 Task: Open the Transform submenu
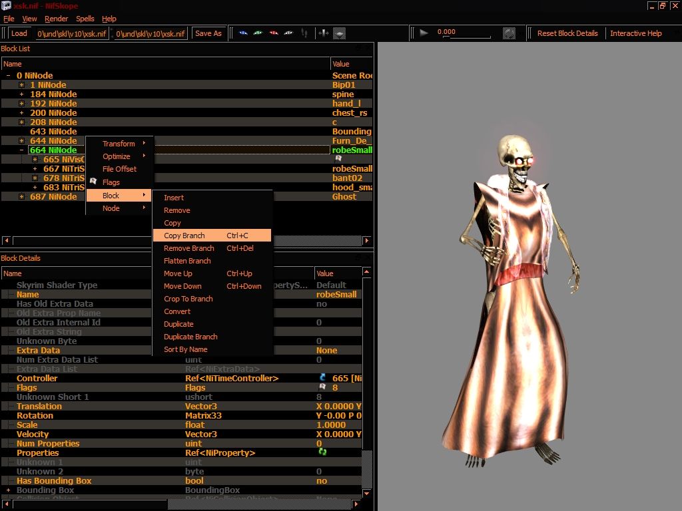[119, 144]
